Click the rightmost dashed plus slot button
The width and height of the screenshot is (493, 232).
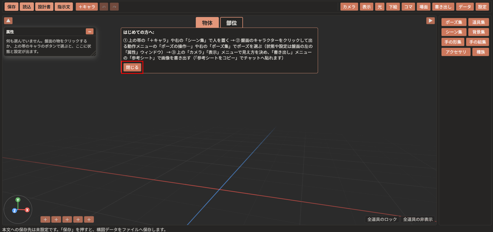click(89, 220)
